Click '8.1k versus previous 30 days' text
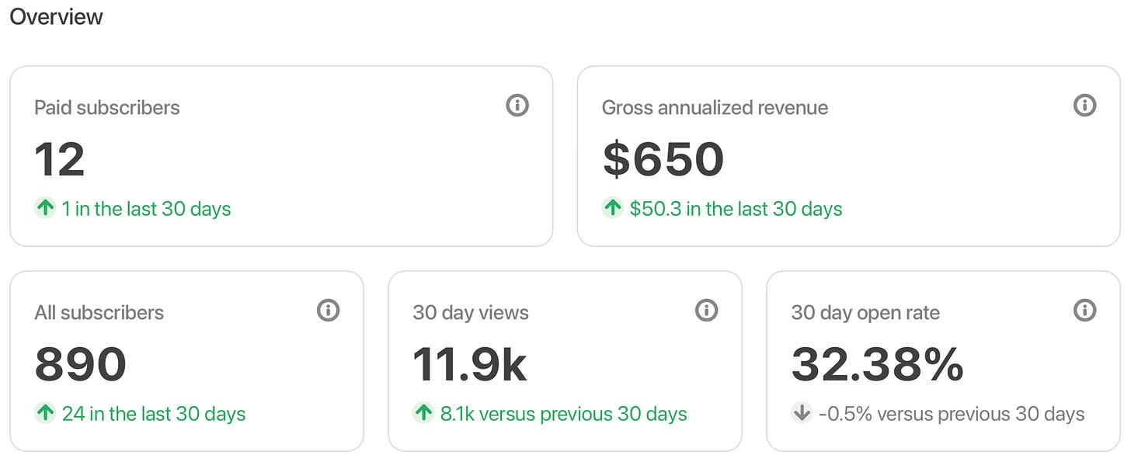Image resolution: width=1131 pixels, height=462 pixels. [564, 414]
